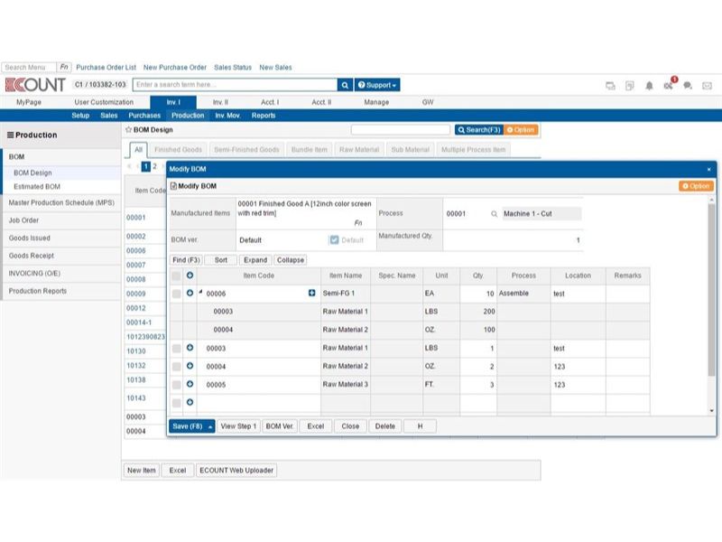Open the notifications bell icon
The image size is (722, 542).
(649, 86)
